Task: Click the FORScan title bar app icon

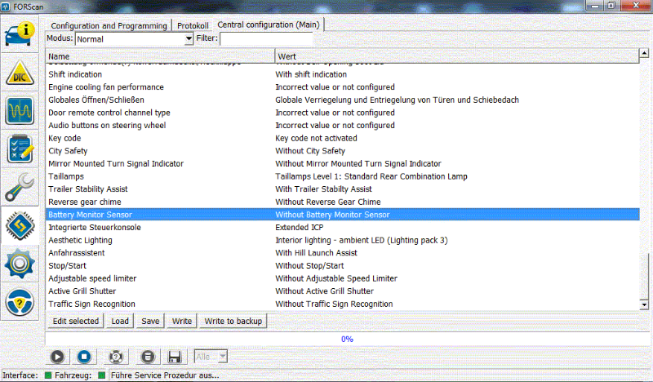Action: coord(5,7)
